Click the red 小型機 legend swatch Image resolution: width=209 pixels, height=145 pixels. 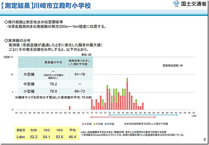click(83, 124)
